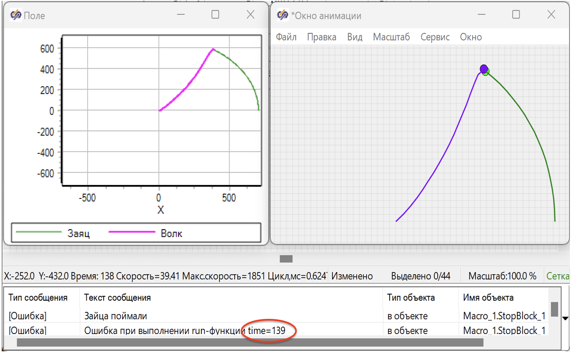Click the horizontal scrollbar thumb below windows

point(286,259)
